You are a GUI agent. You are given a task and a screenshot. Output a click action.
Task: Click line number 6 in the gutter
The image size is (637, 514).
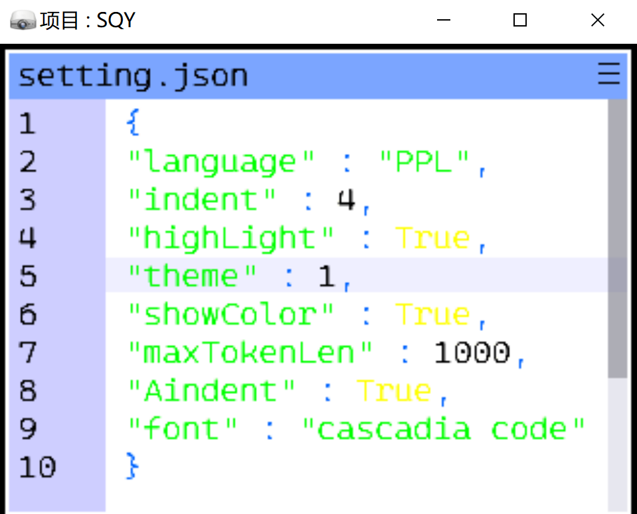point(27,314)
